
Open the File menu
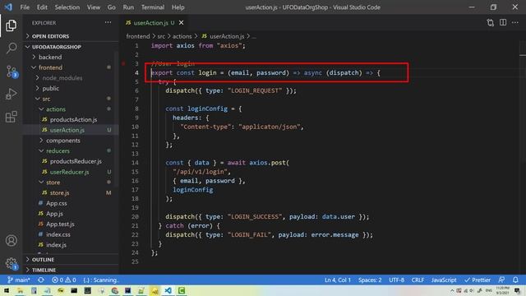point(25,7)
